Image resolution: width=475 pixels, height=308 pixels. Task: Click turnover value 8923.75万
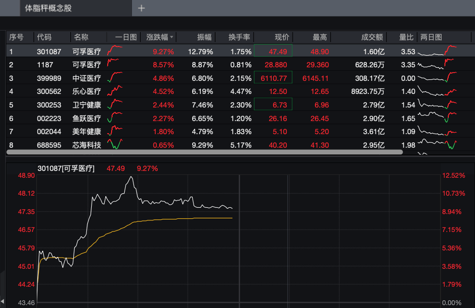[368, 92]
